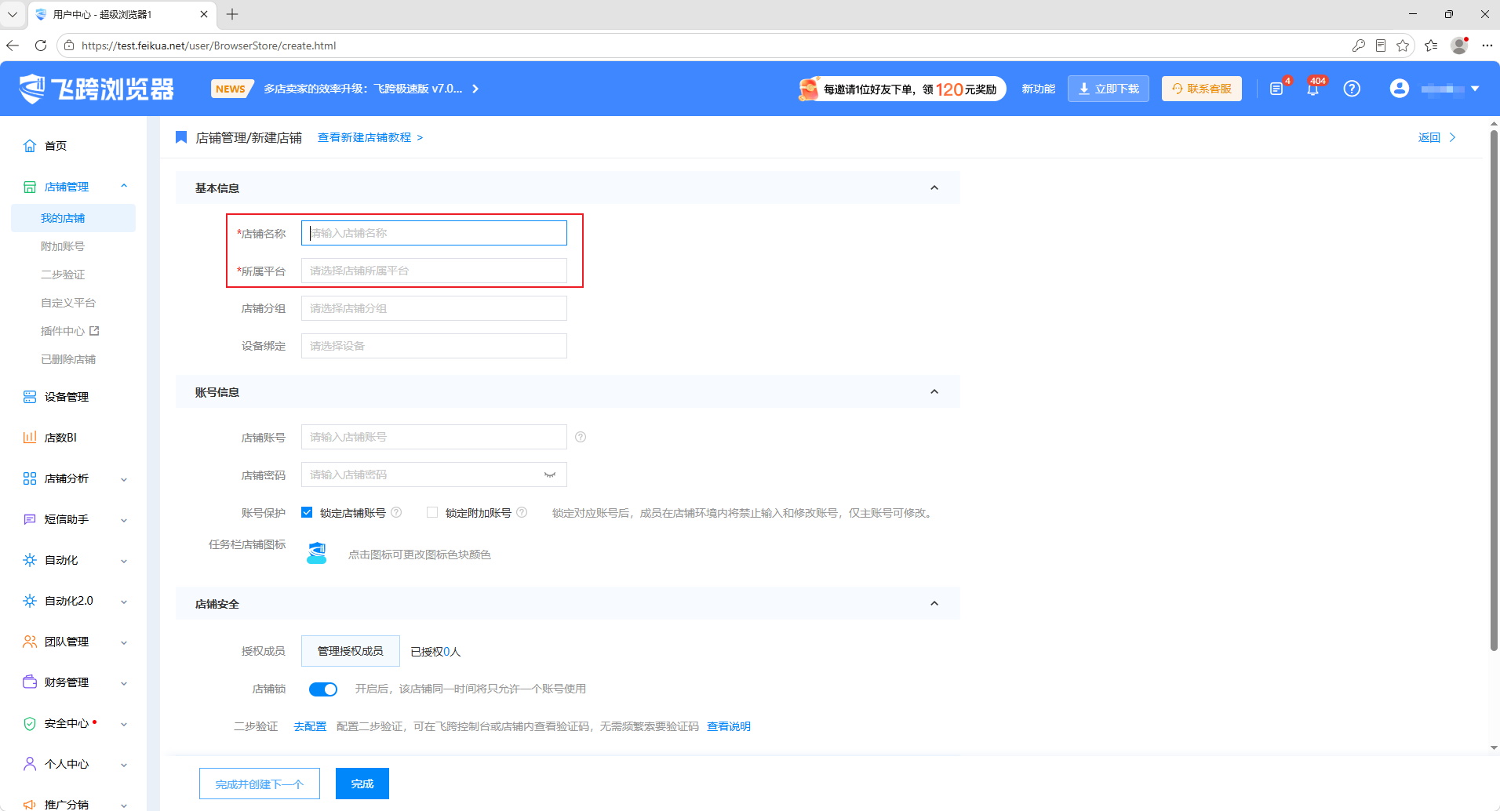Click the home icon beside 首页
The width and height of the screenshot is (1500, 811).
pos(30,146)
